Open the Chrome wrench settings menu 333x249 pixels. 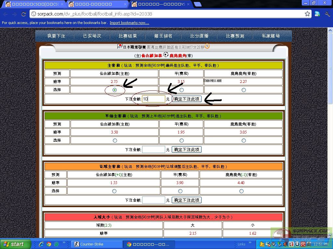[x=327, y=14]
